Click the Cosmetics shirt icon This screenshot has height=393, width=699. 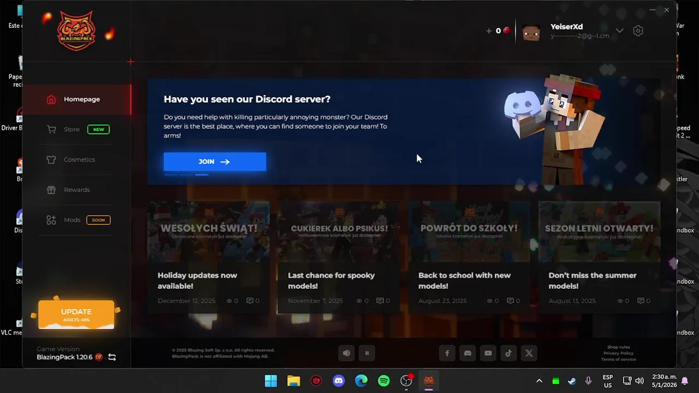[x=51, y=159]
